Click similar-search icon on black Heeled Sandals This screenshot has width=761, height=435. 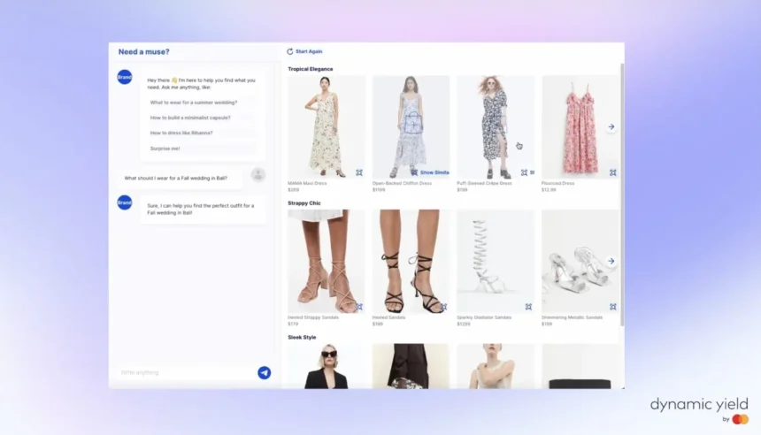click(443, 307)
